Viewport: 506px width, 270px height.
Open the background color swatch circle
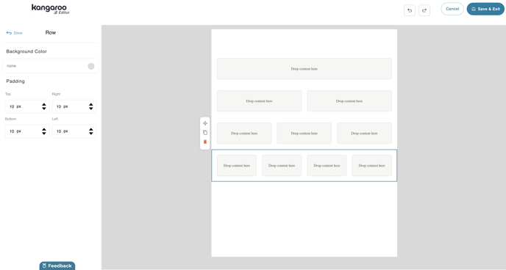click(91, 66)
